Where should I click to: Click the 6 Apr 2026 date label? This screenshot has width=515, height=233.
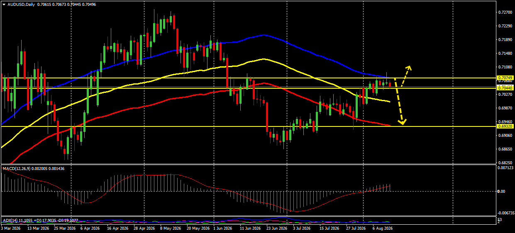[90, 228]
